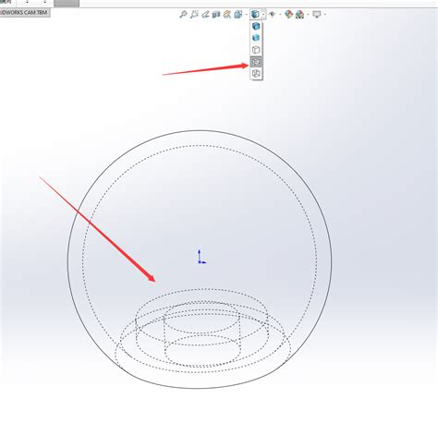Expand the View Settings dropdown arrow
Viewport: 438px width, 423px height.
tap(324, 15)
